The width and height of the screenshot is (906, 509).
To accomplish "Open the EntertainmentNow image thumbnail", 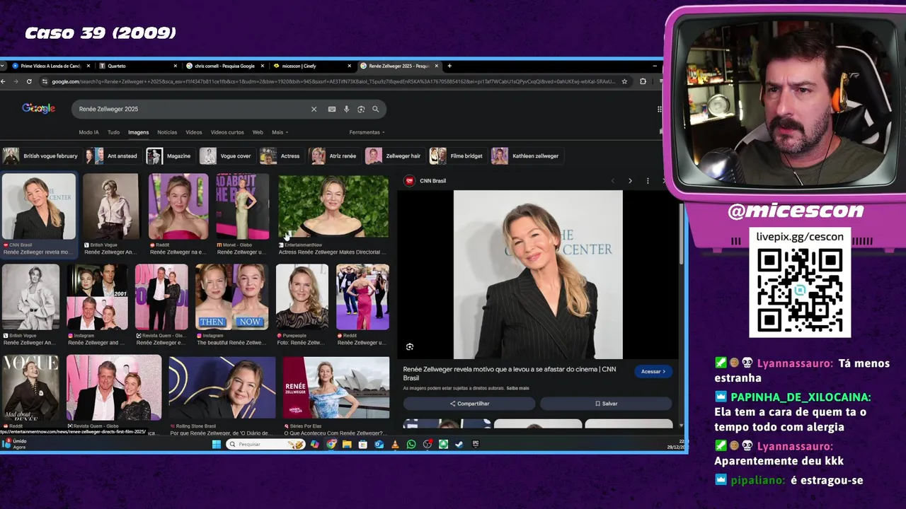I will pyautogui.click(x=333, y=206).
